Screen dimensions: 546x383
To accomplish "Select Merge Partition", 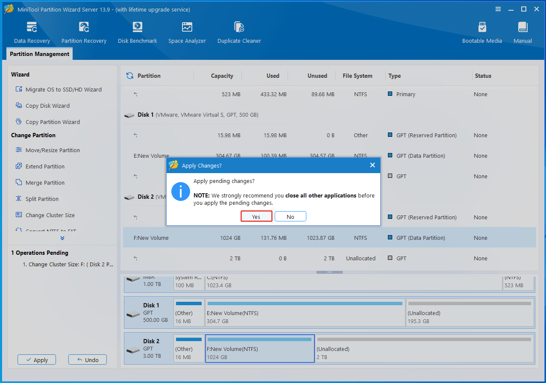I will 40,183.
